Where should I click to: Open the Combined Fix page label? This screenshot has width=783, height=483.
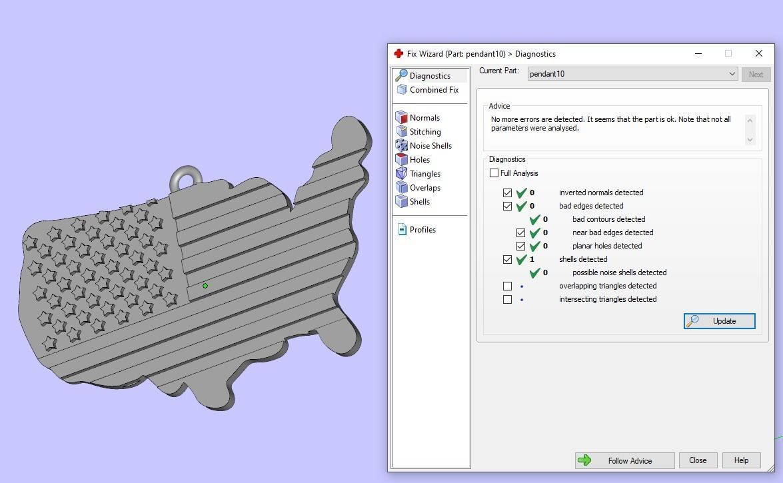434,90
